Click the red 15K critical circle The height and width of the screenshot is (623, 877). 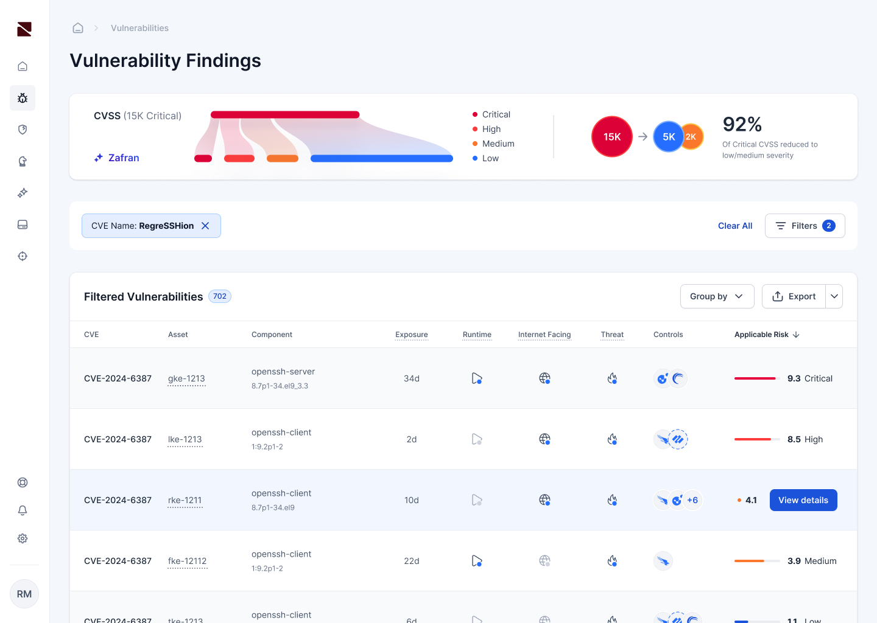click(611, 137)
